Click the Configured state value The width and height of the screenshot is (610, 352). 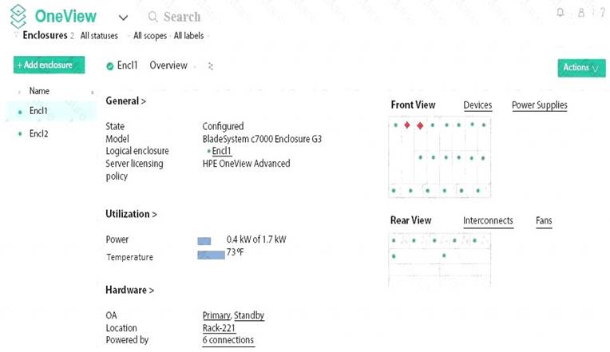[x=223, y=126]
